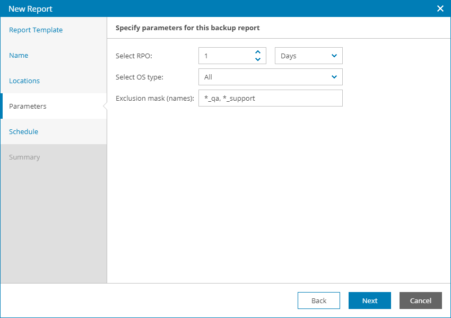
Task: Click the greyed-out Summary step
Action: pos(24,157)
